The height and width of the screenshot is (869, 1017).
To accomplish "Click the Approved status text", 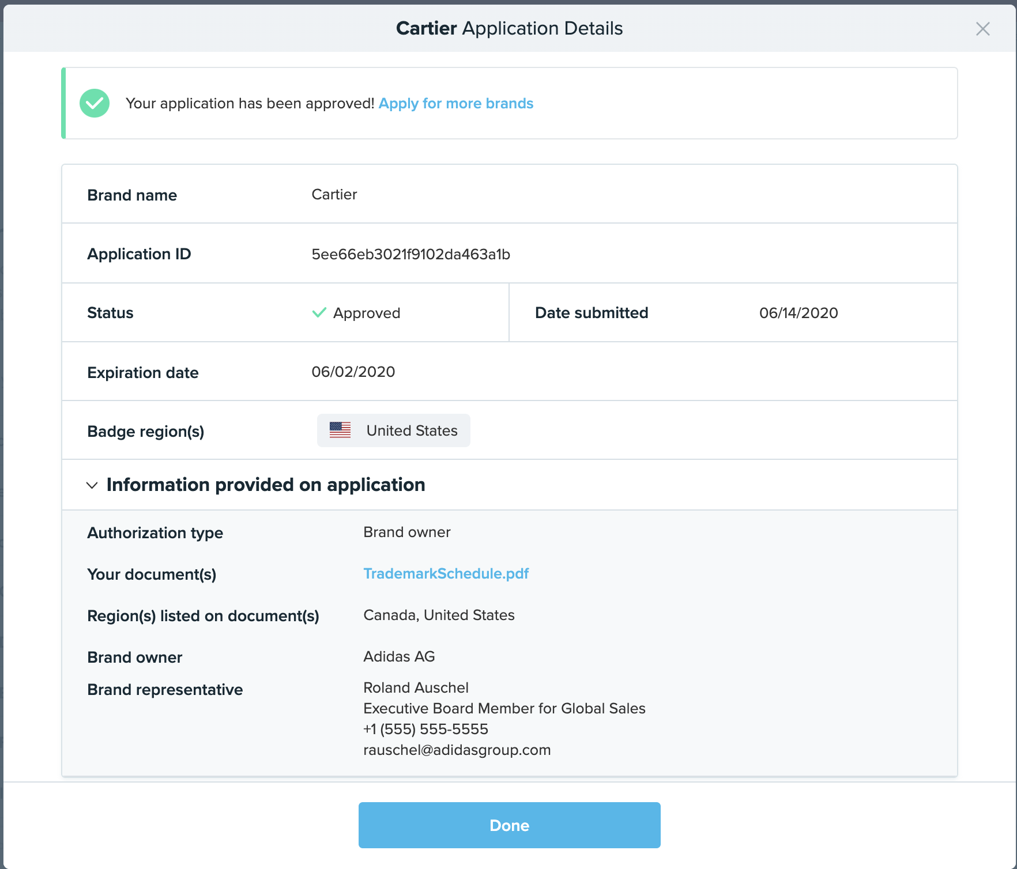I will (366, 313).
